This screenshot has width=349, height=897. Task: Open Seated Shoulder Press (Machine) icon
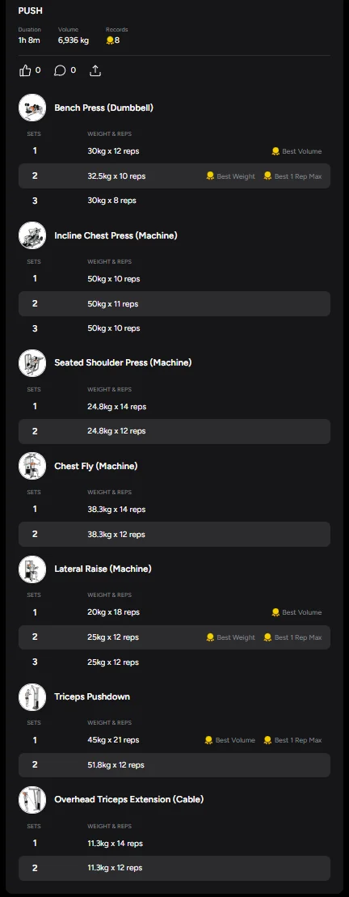32,362
